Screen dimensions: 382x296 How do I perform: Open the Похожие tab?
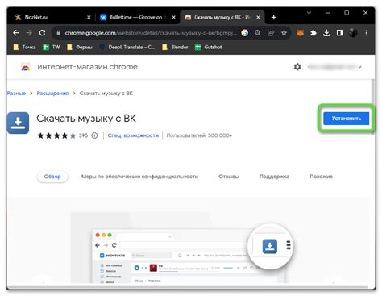[x=322, y=177]
